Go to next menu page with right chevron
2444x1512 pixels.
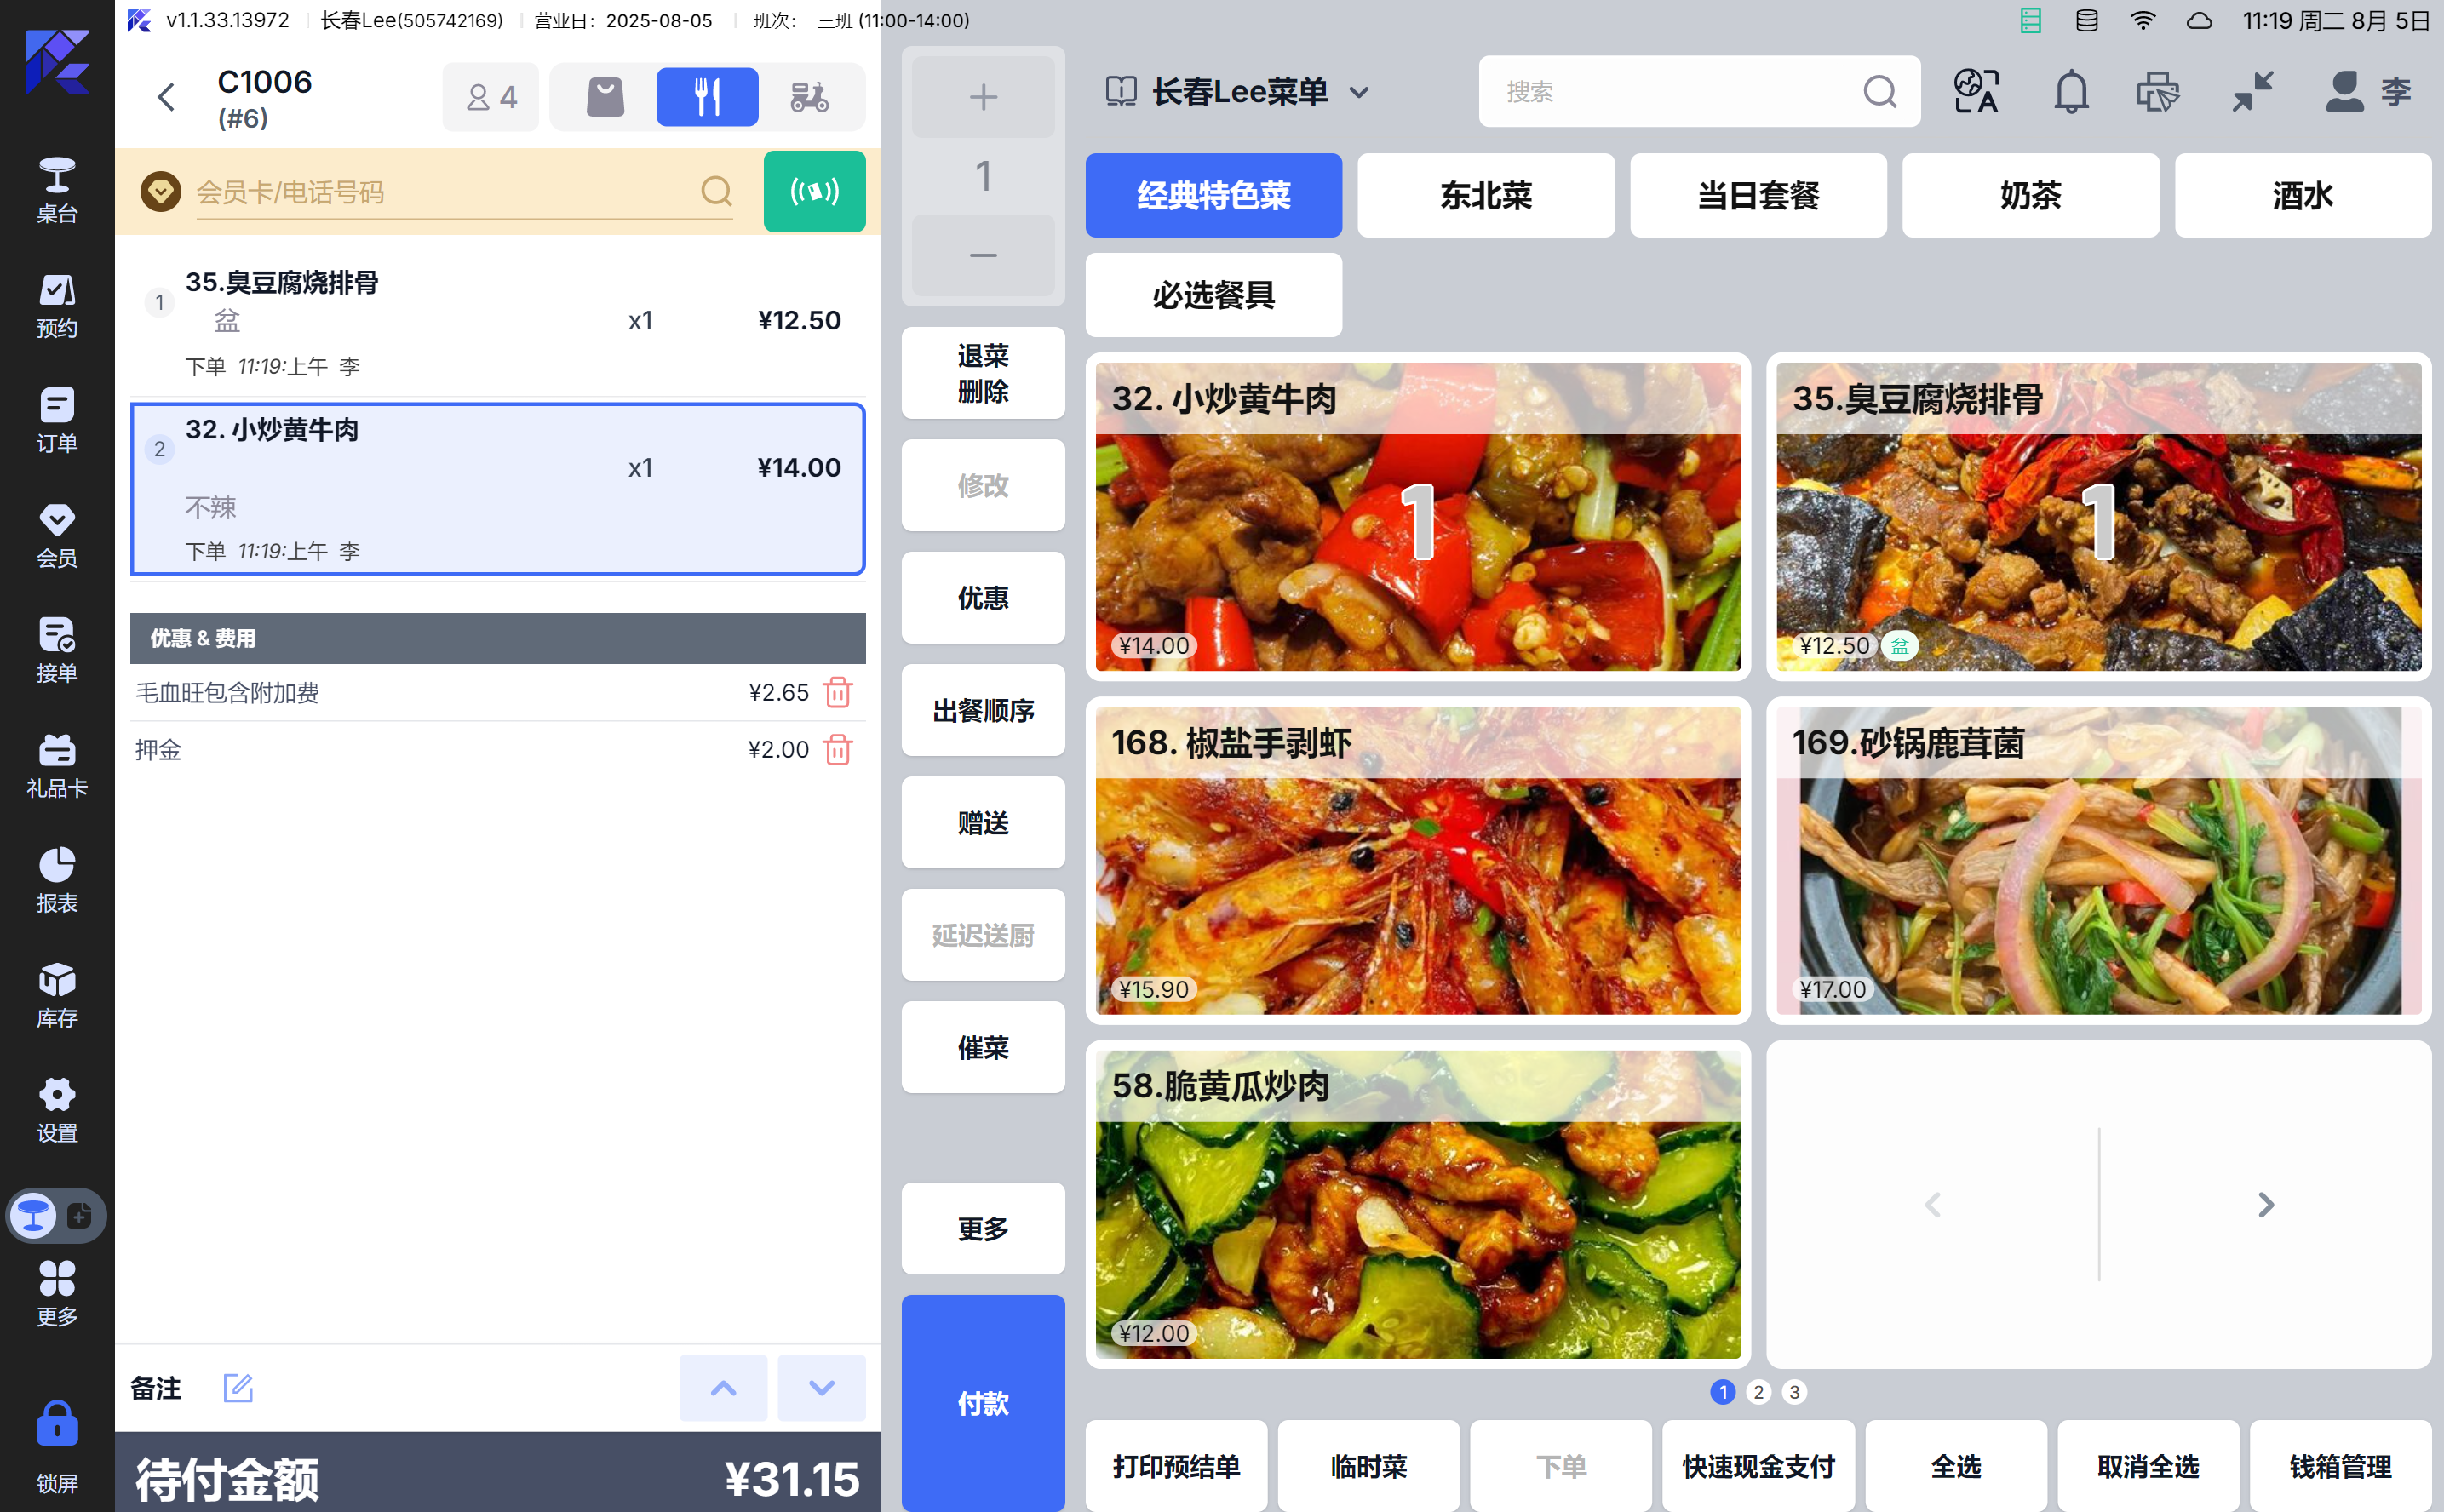[x=2265, y=1204]
